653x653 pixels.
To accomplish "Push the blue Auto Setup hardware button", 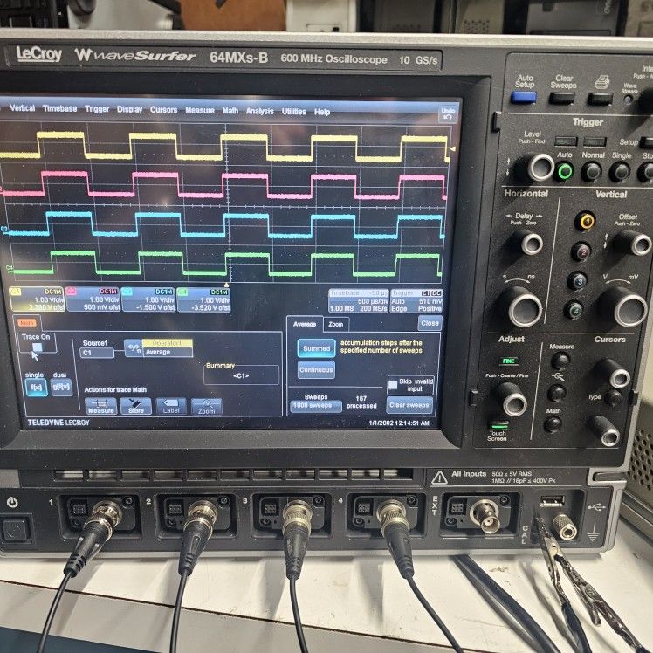I will [x=523, y=98].
